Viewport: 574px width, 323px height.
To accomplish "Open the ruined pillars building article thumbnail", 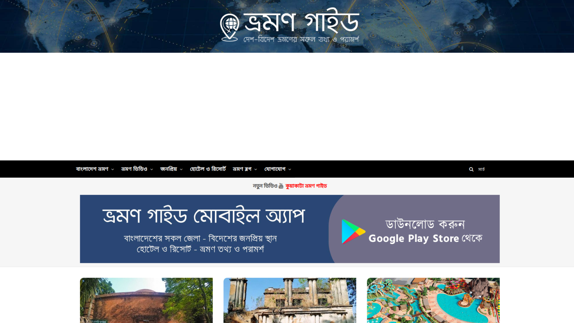I will coord(290,301).
